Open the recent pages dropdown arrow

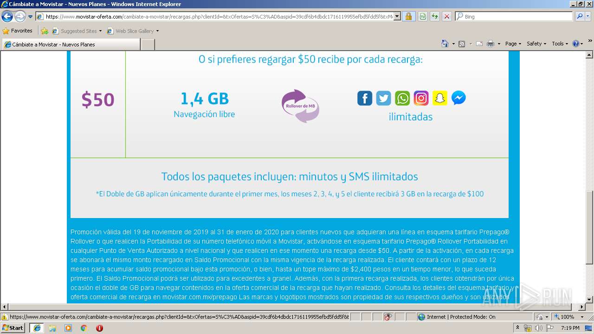coord(30,17)
